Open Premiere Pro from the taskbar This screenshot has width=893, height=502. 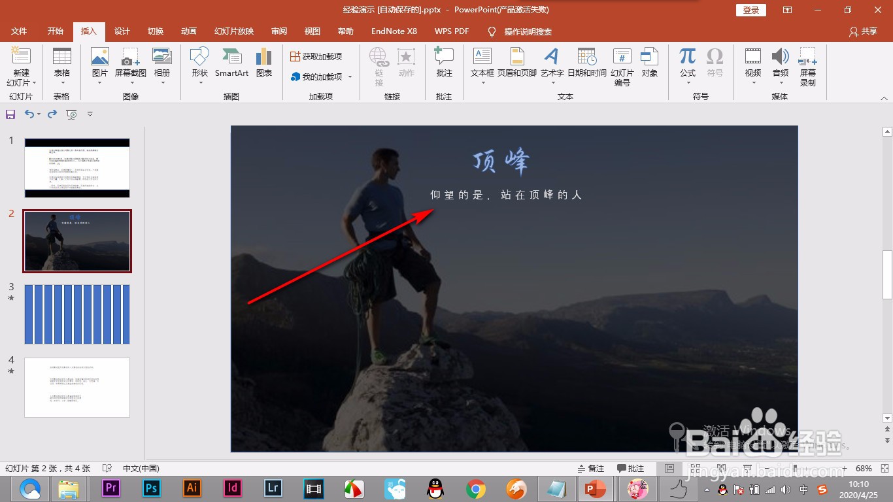[x=111, y=488]
